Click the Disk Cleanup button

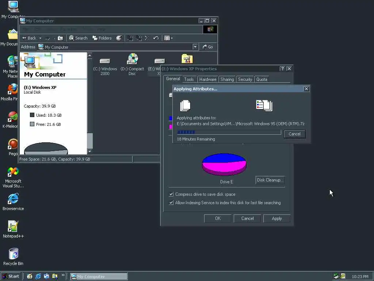(x=270, y=180)
